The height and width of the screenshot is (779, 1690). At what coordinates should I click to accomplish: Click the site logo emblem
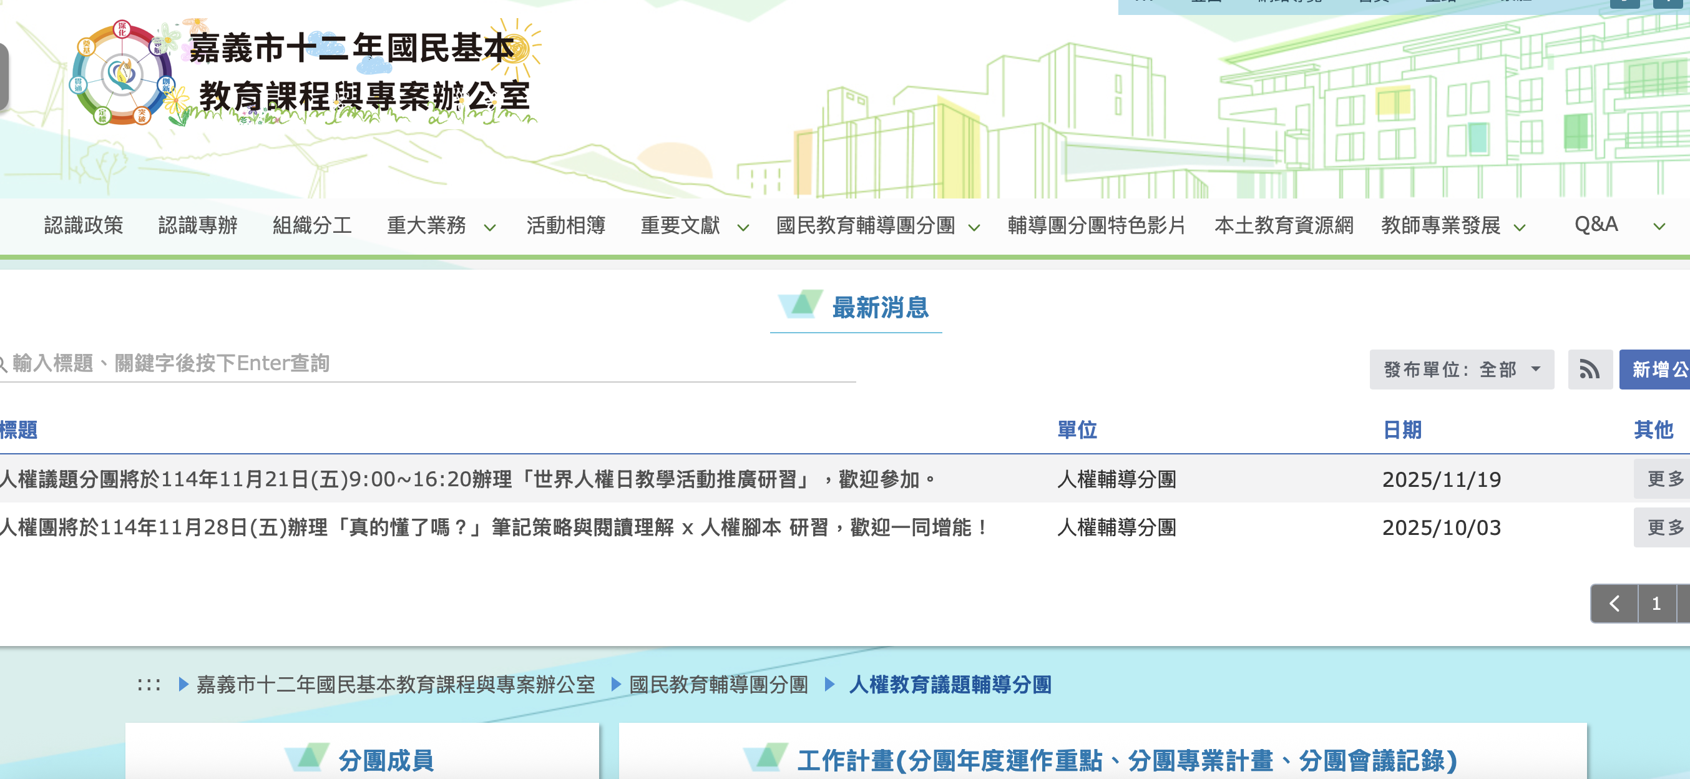pyautogui.click(x=121, y=73)
